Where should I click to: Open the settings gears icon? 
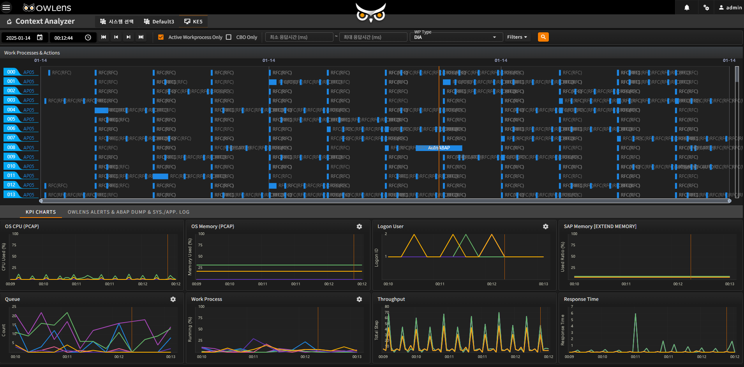pyautogui.click(x=706, y=7)
